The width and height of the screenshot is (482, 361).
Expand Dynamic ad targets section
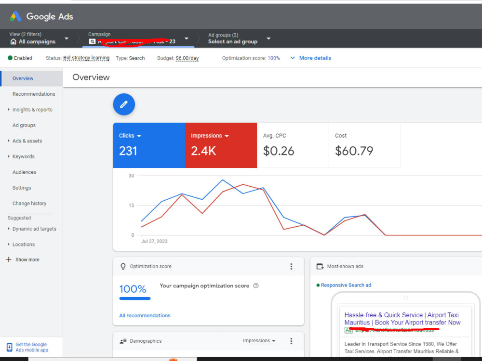pos(9,228)
